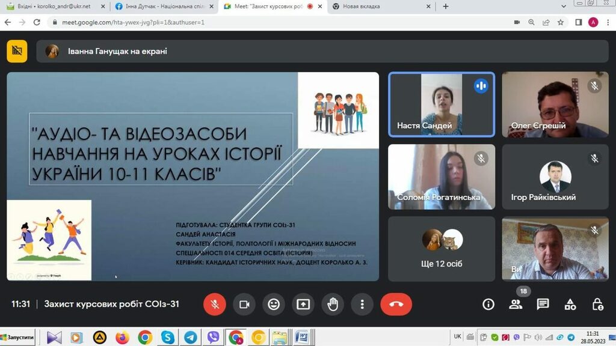Show the participants list with 18 people
Image resolution: width=616 pixels, height=346 pixels.
[x=516, y=305]
